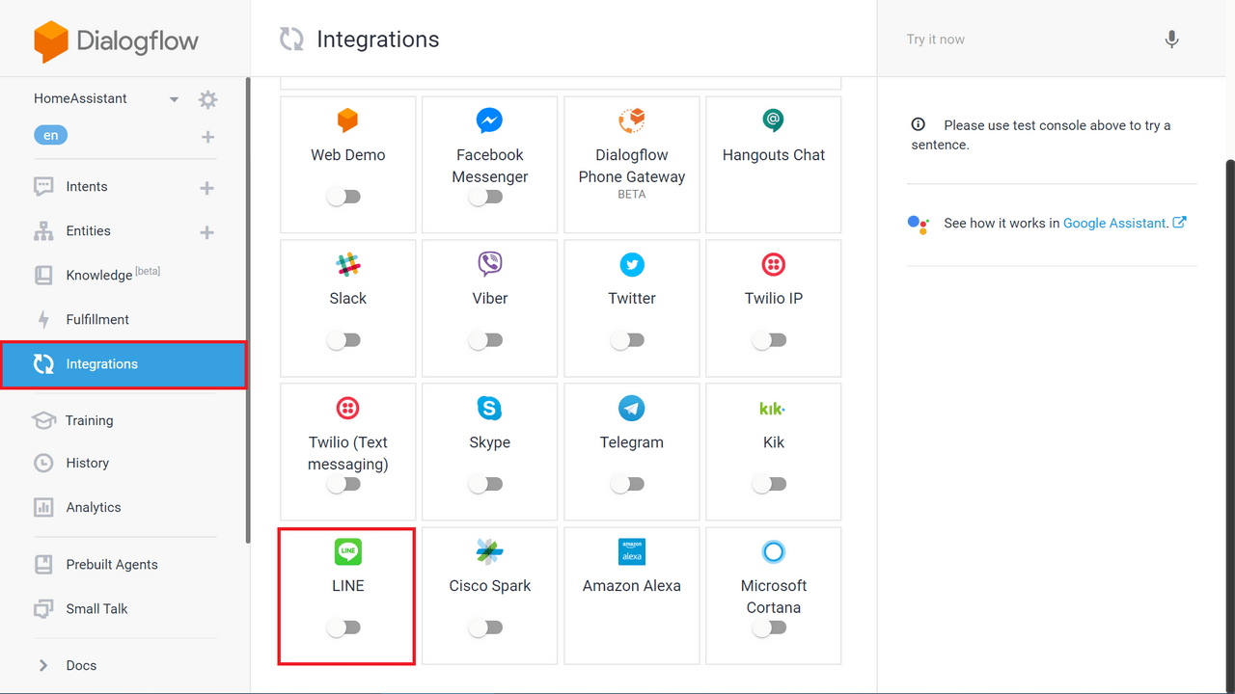Click the green LINE icon

click(x=347, y=551)
